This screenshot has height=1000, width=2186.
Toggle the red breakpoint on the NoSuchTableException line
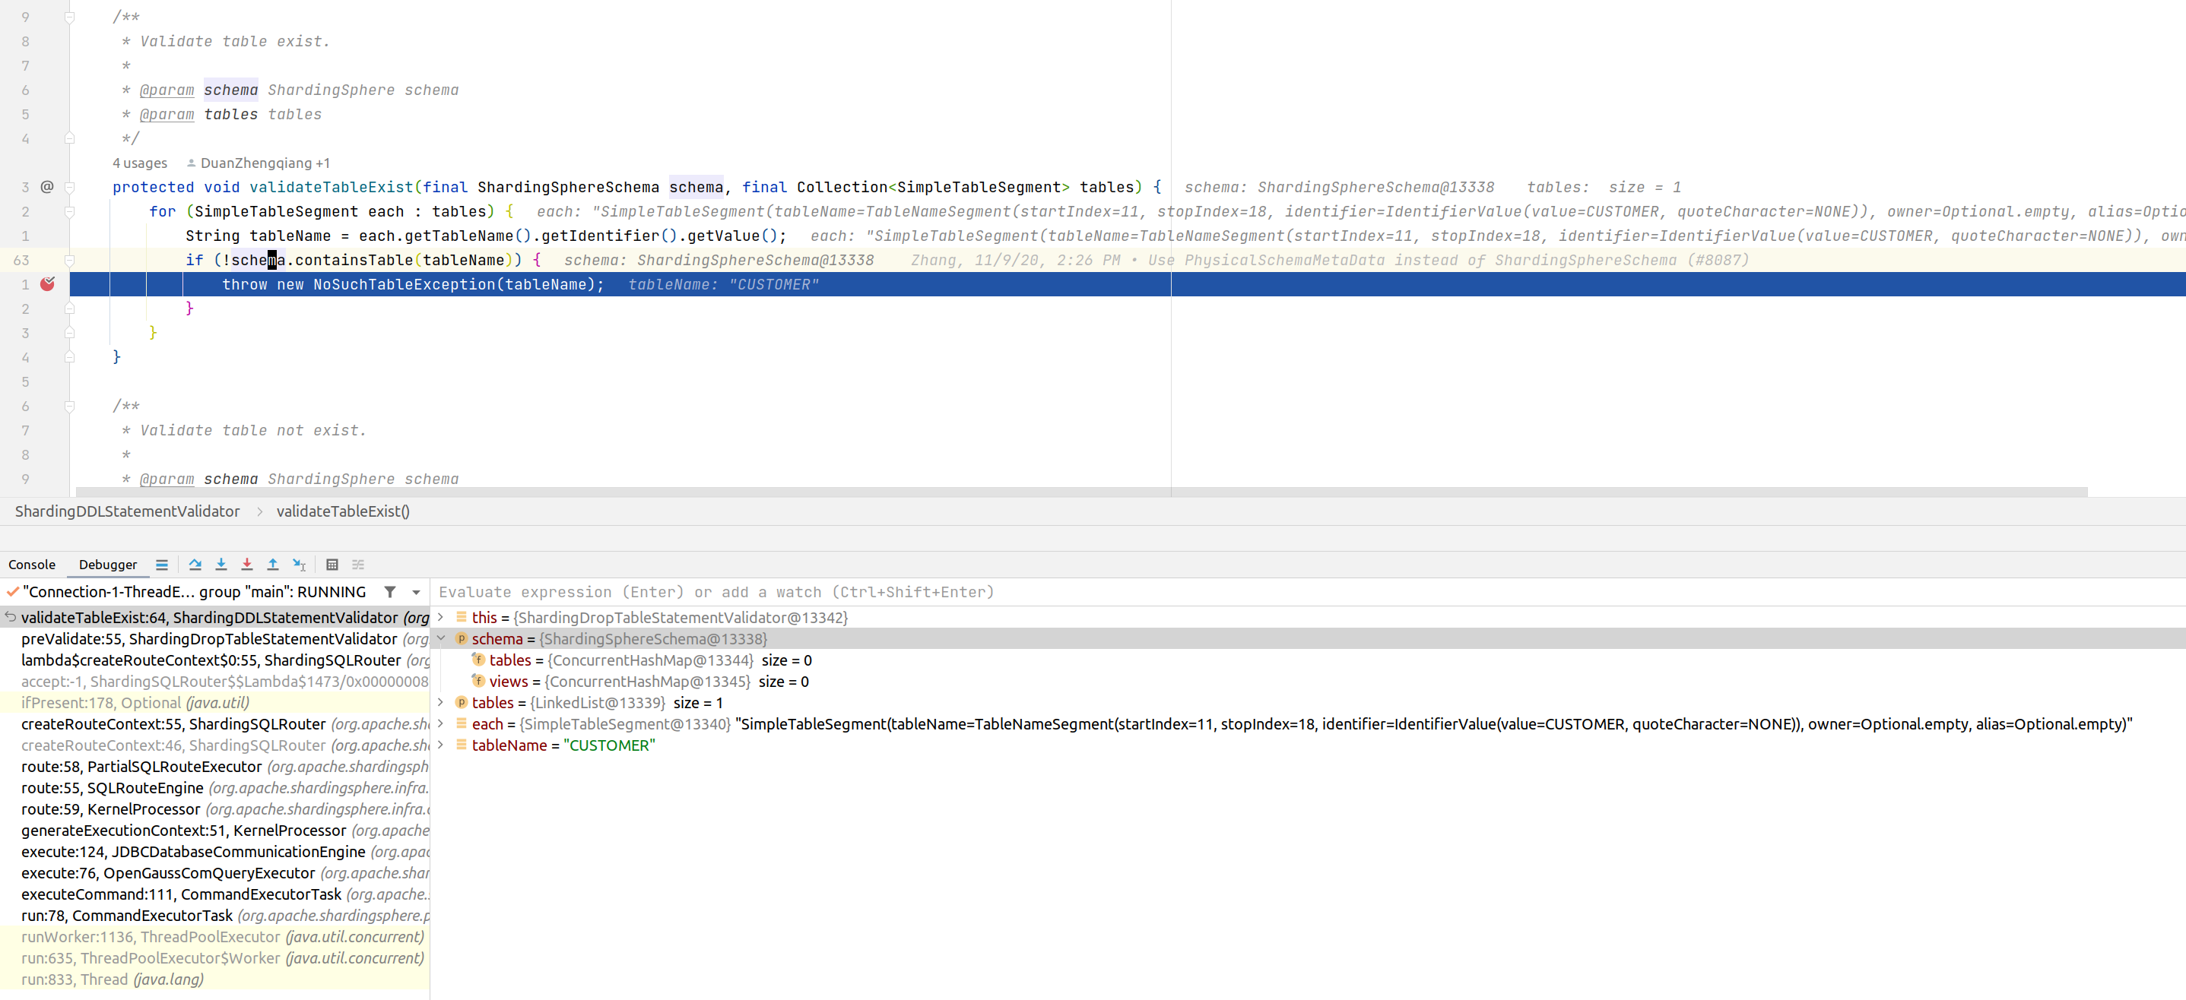pos(49,285)
